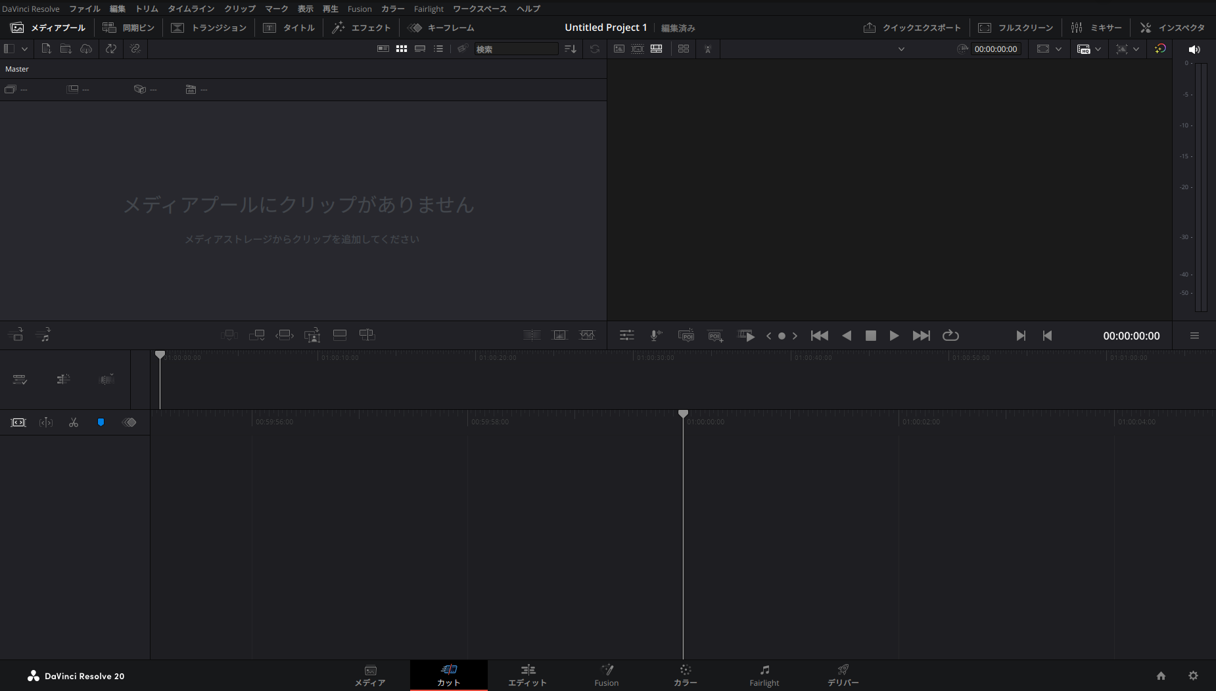Click the razor scissors split icon
This screenshot has height=691, width=1216.
point(74,422)
